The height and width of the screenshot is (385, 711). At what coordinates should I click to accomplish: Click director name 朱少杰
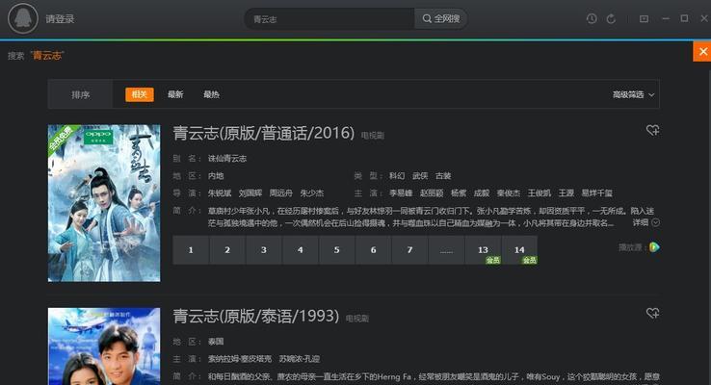[312, 192]
